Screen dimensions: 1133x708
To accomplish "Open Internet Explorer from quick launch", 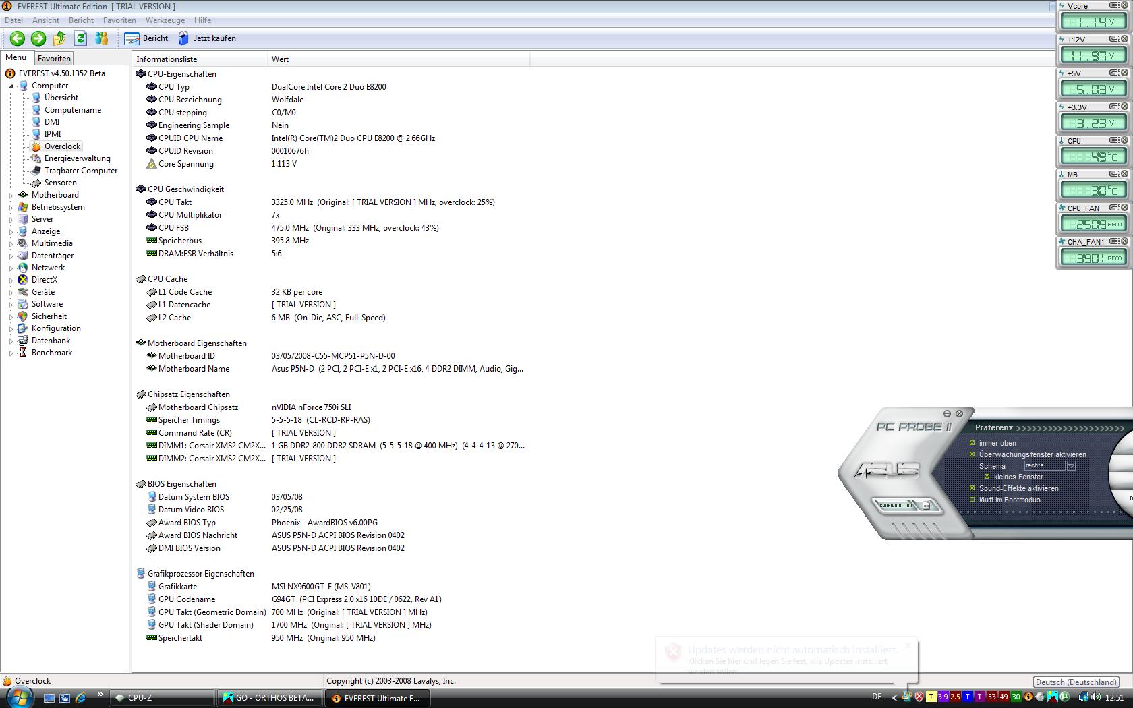I will [81, 698].
